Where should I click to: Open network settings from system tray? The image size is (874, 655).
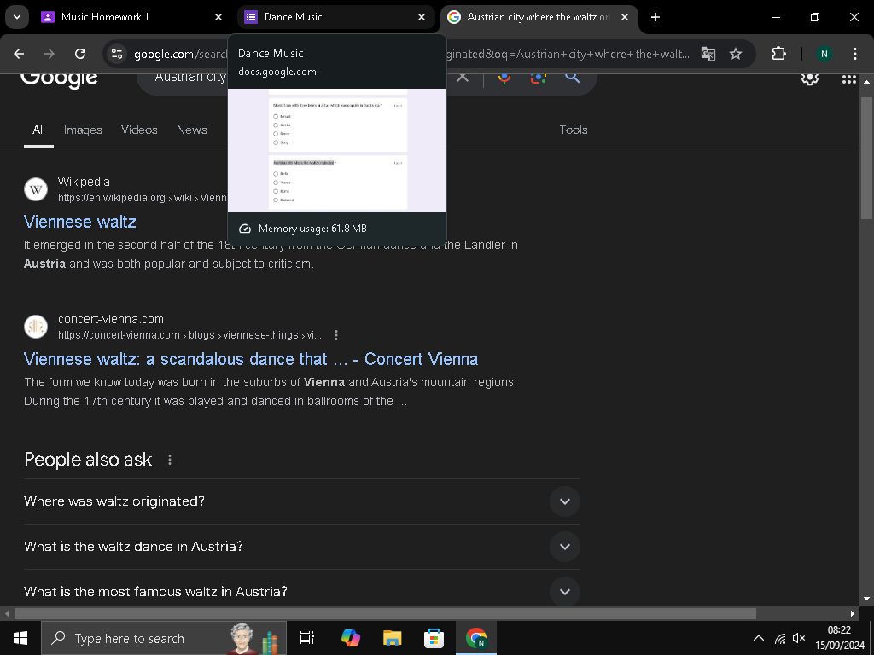780,638
